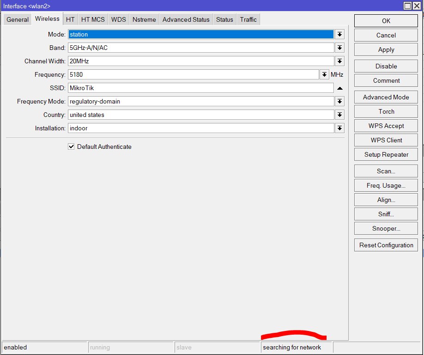Confirm settings with the OK button
The width and height of the screenshot is (424, 355).
386,21
